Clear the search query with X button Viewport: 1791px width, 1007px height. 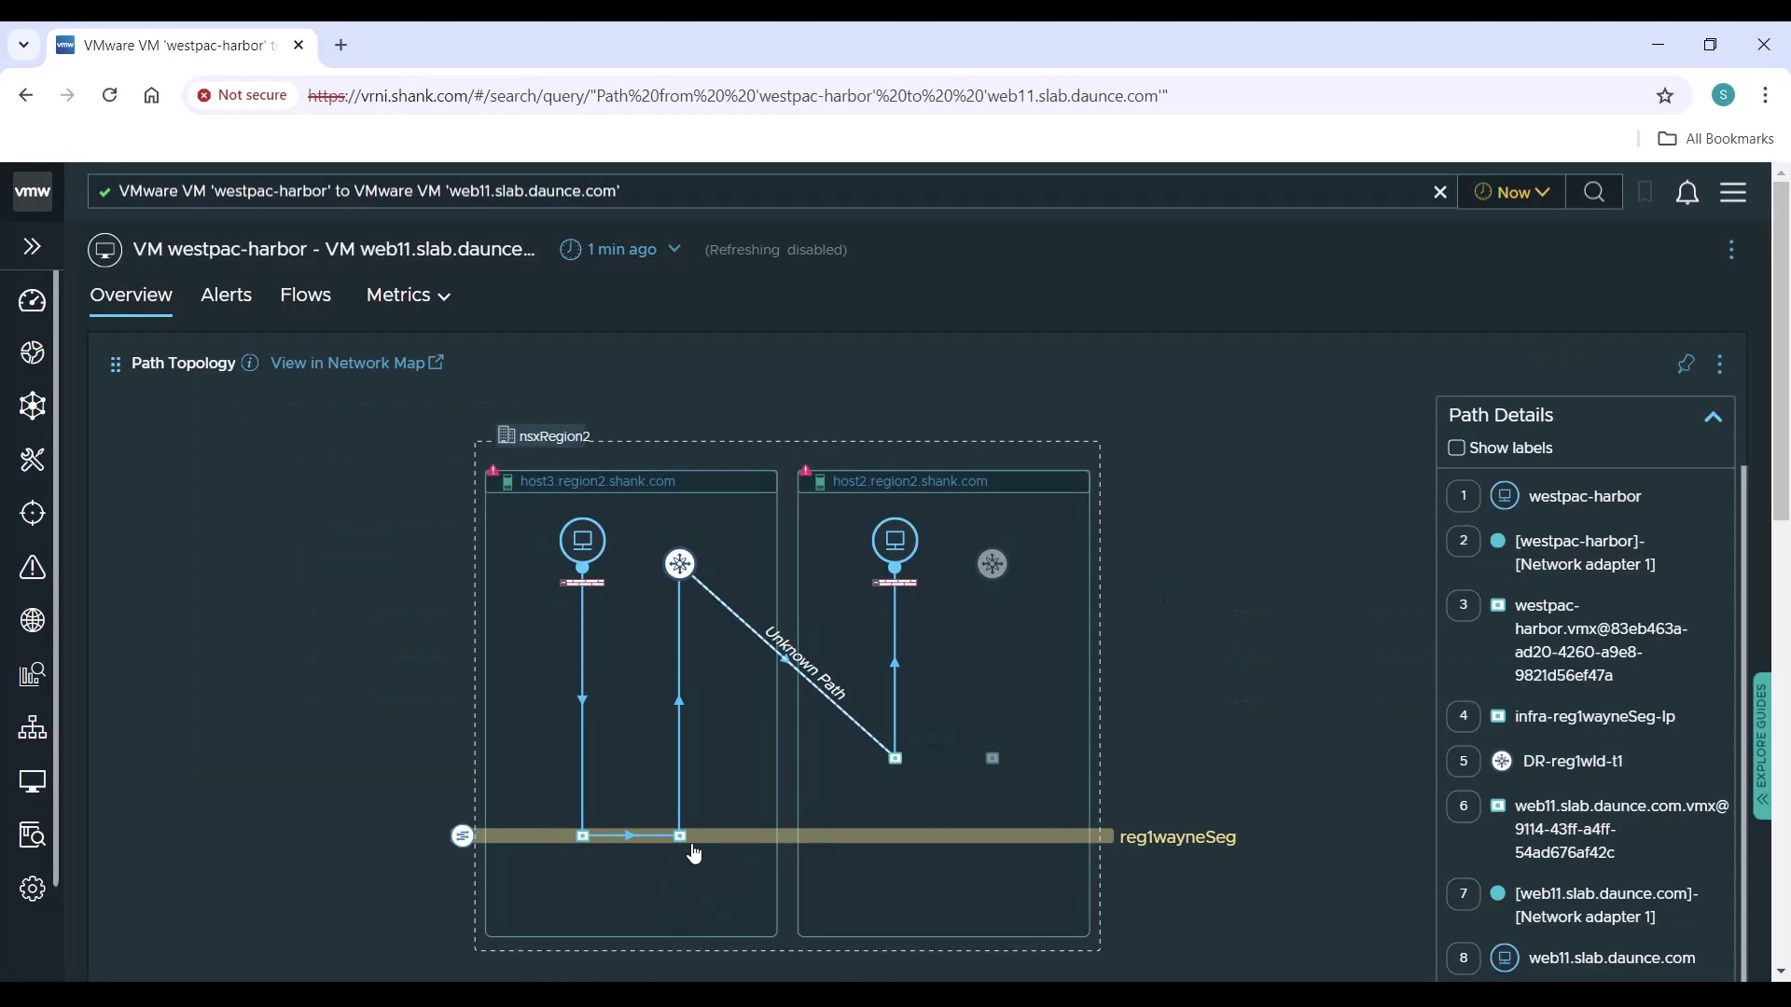pos(1439,192)
